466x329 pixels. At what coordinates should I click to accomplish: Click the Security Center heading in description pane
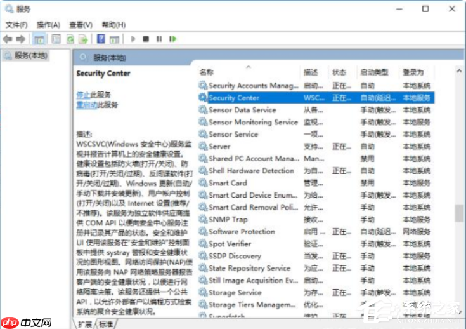(103, 74)
